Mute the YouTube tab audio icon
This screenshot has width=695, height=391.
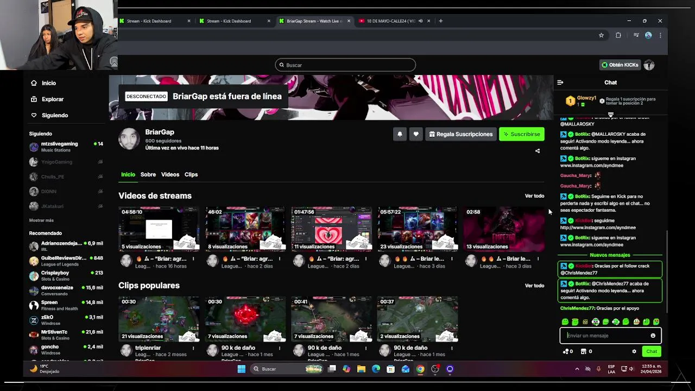point(420,21)
